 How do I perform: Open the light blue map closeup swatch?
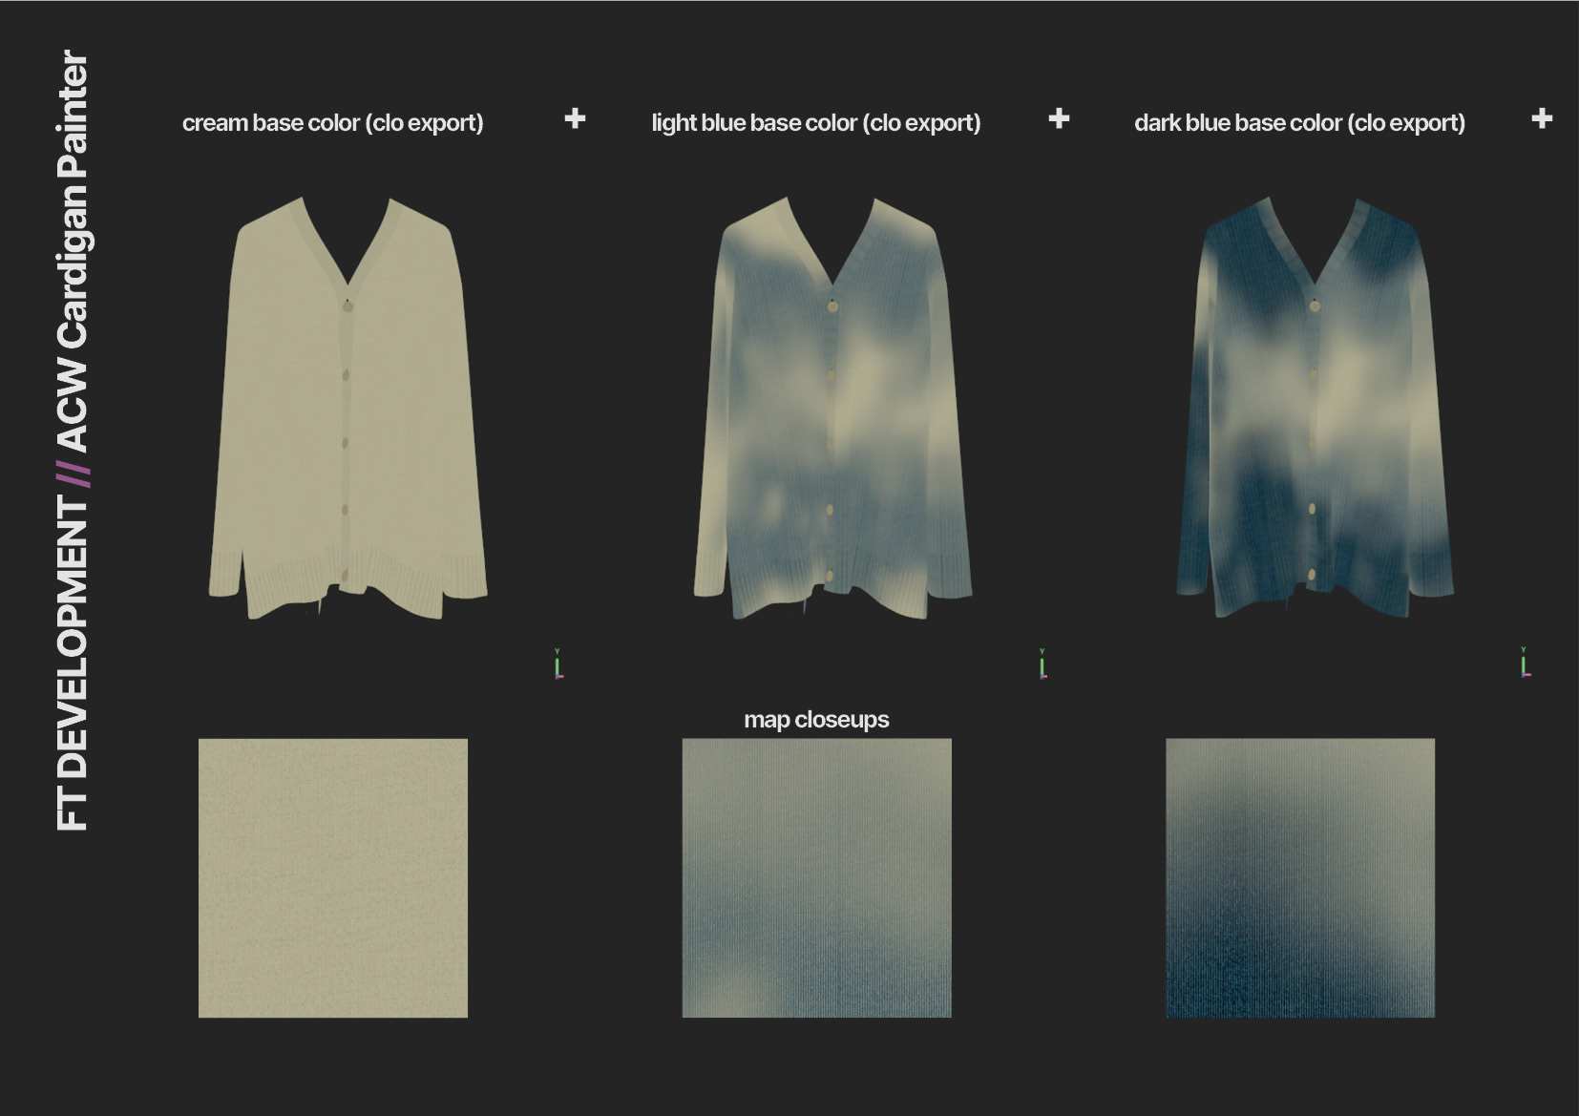816,877
